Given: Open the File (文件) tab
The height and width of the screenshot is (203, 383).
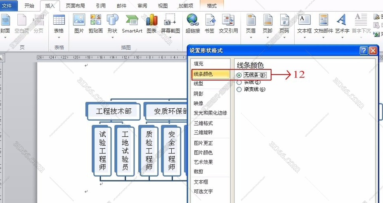Looking at the screenshot, I should point(9,6).
